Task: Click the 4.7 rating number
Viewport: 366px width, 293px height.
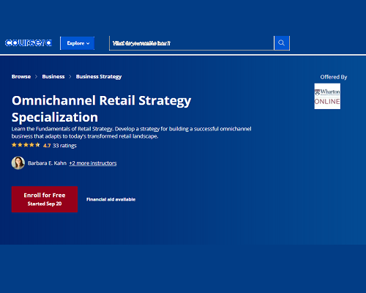Action: [x=47, y=146]
